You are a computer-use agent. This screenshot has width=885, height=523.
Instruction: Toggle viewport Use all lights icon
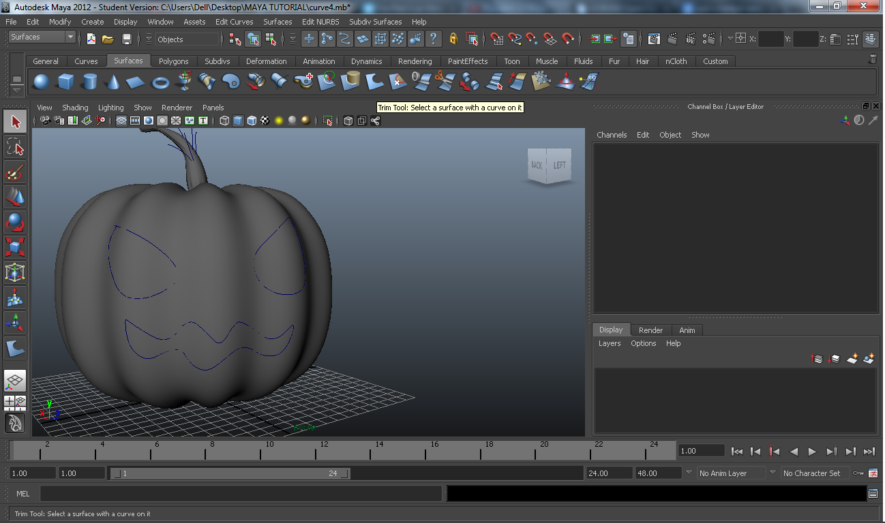click(x=279, y=121)
